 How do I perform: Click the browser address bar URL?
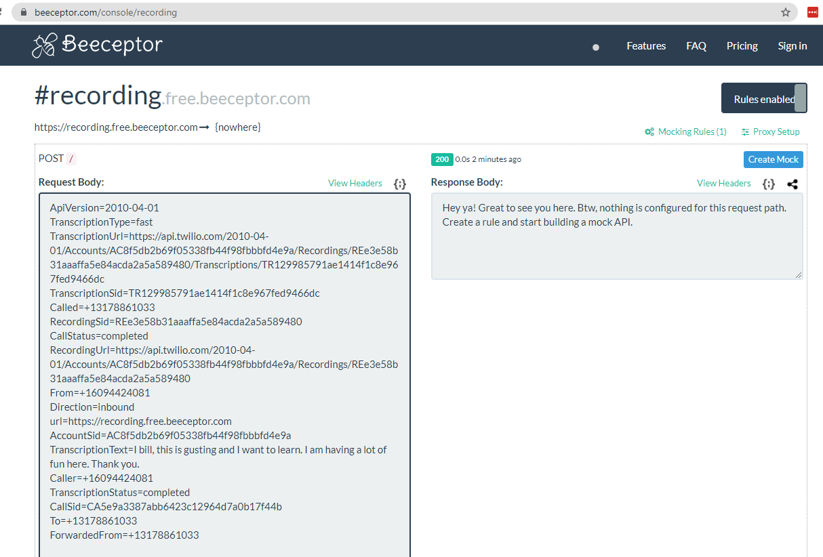pos(106,12)
